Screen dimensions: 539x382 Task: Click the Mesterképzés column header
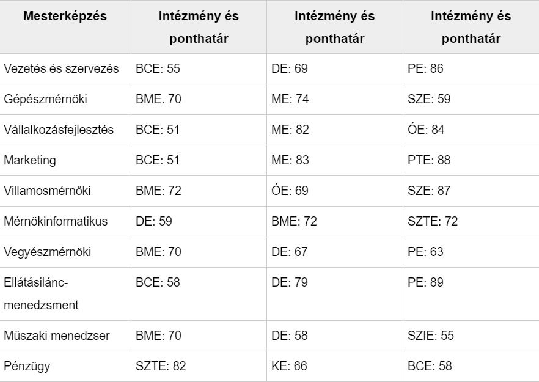(64, 17)
